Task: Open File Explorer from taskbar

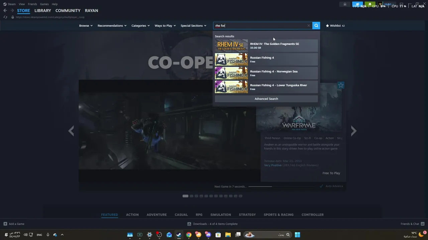Action: [228, 235]
